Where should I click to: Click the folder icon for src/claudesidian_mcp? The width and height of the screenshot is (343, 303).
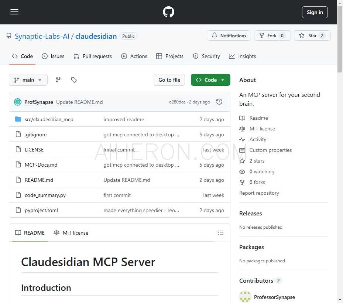18,119
